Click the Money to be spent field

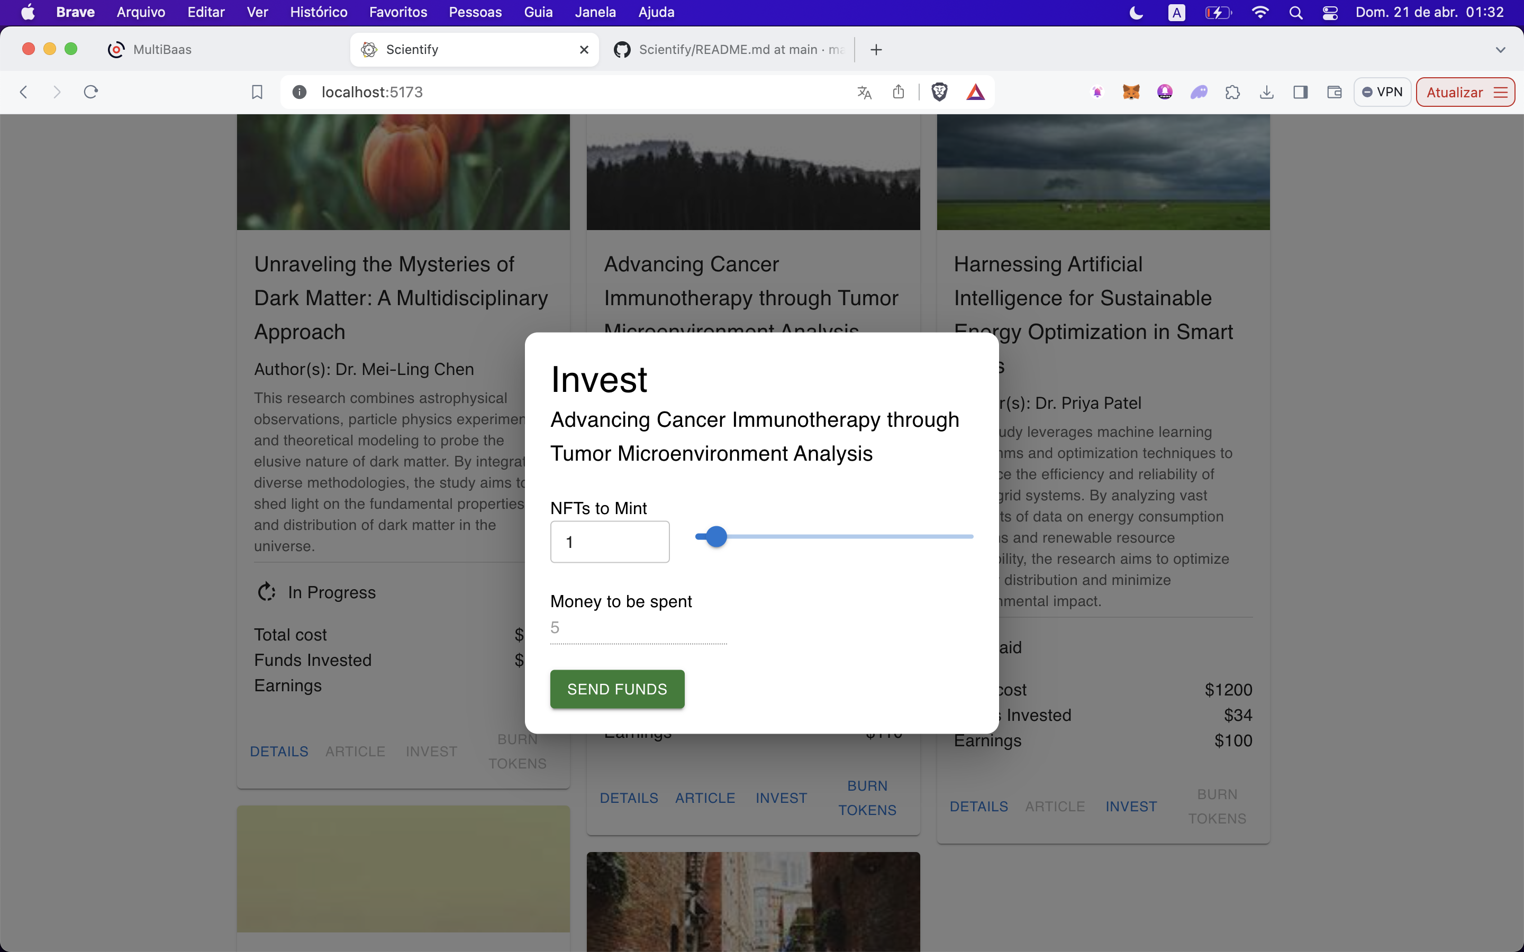pyautogui.click(x=639, y=628)
